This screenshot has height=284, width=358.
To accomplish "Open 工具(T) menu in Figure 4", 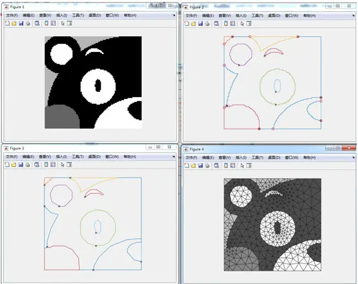I will pyautogui.click(x=257, y=158).
